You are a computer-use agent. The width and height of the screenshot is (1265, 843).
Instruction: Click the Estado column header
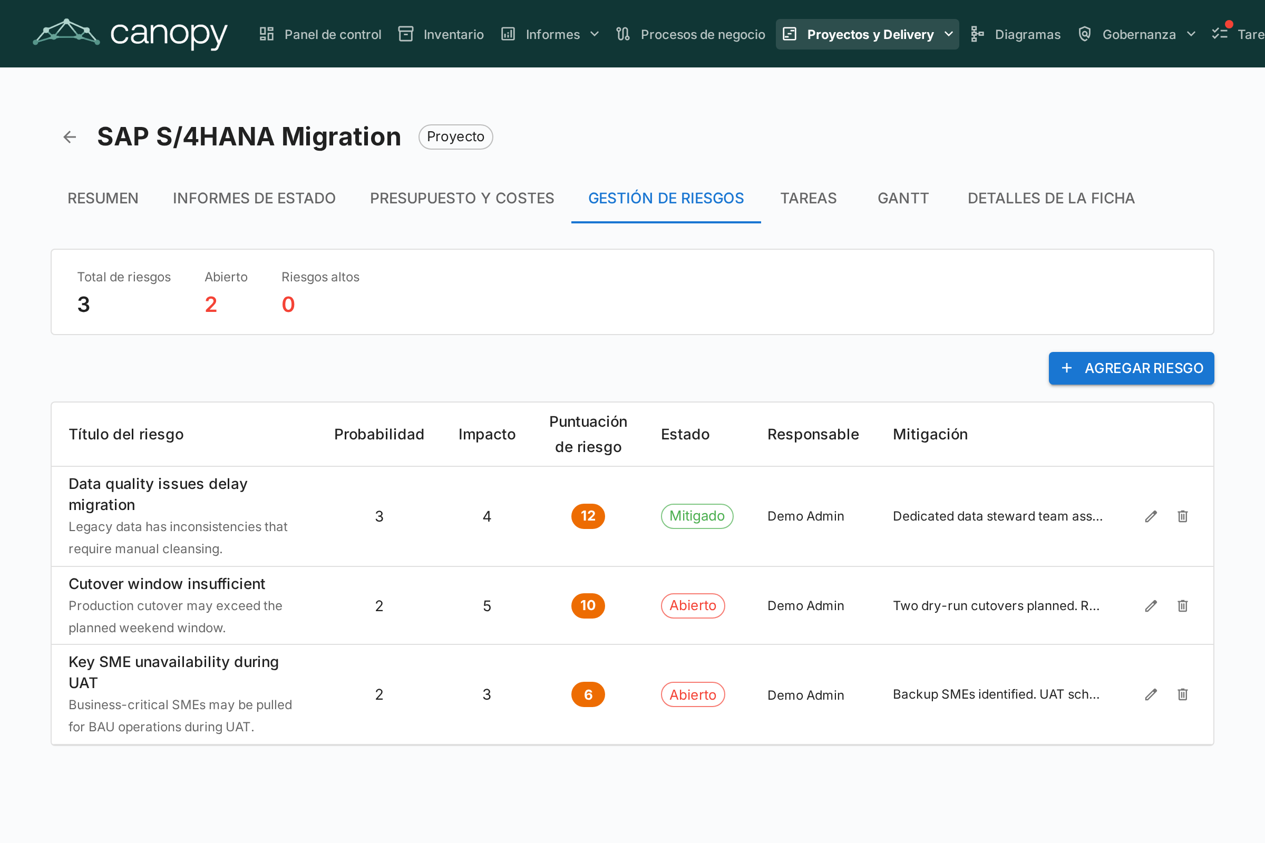click(x=685, y=434)
